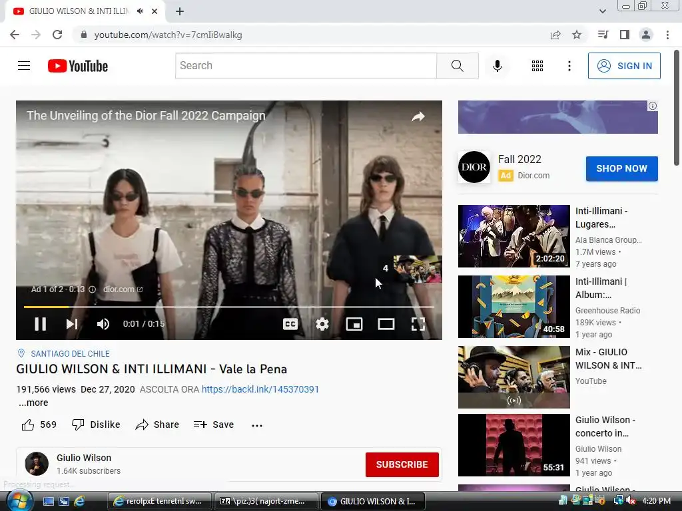Open Chrome three-dot menu
This screenshot has height=511, width=682.
pos(667,35)
